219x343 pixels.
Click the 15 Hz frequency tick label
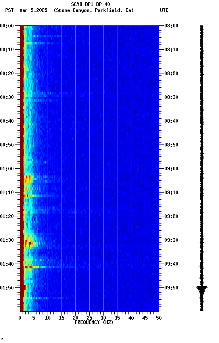(x=61, y=318)
